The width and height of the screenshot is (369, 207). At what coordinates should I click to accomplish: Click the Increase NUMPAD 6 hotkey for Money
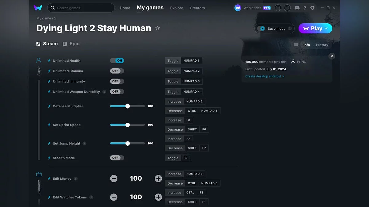(x=185, y=174)
